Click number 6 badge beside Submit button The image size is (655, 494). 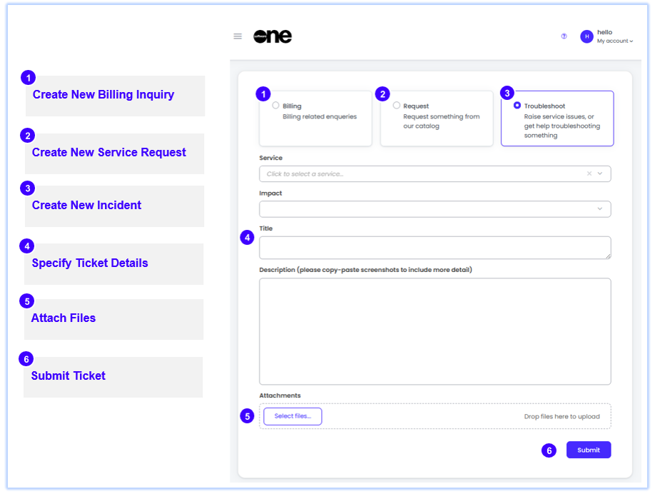tap(548, 450)
